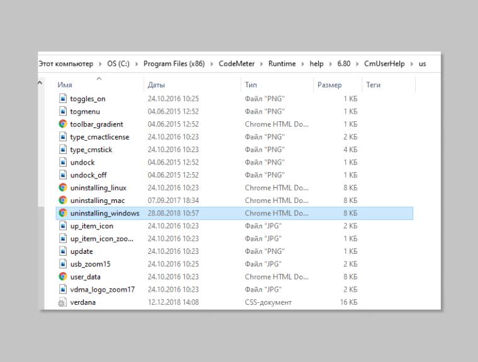Click the JPG icon beside vdma_logo_zoom17
This screenshot has width=478, height=362.
click(62, 289)
